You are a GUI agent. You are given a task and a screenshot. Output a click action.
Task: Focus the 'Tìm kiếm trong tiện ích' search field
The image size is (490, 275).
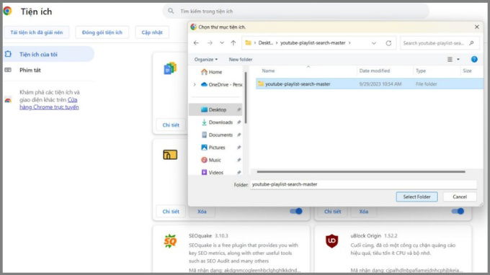click(295, 12)
